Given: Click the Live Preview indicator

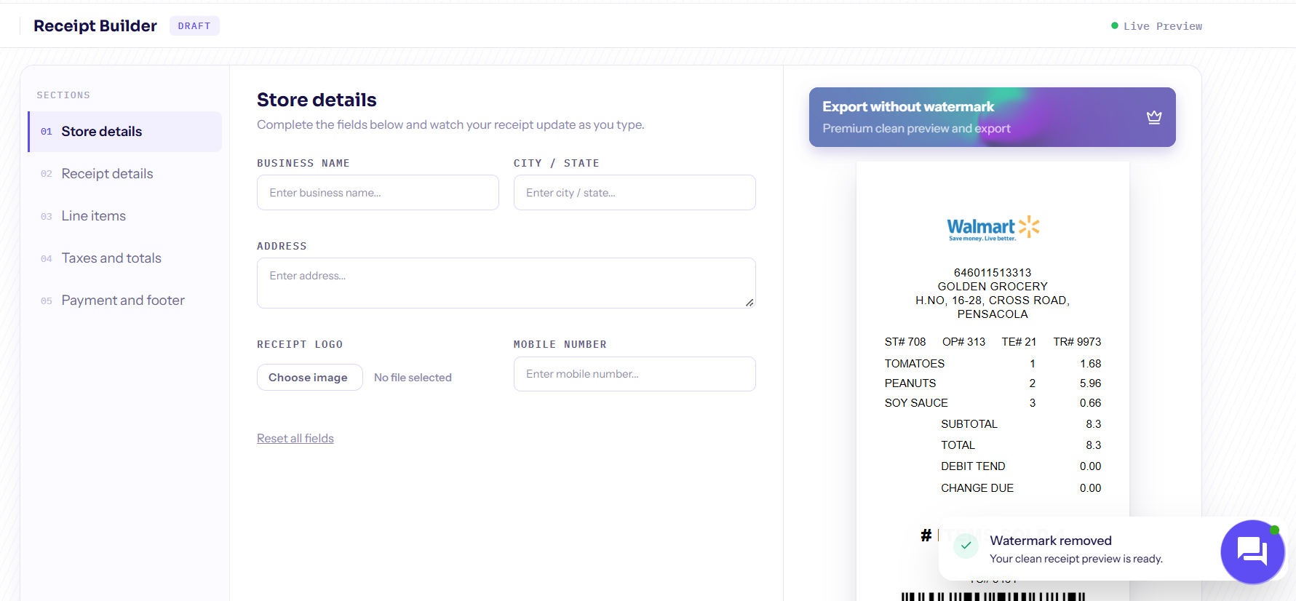Looking at the screenshot, I should 1157,26.
